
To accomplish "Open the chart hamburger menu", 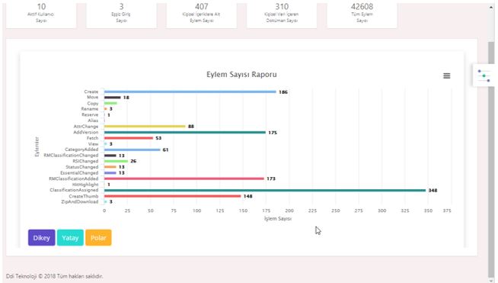I will pyautogui.click(x=446, y=76).
